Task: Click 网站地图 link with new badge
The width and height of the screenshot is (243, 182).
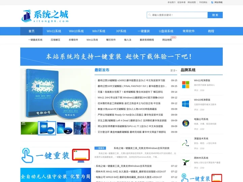Action: (167, 40)
